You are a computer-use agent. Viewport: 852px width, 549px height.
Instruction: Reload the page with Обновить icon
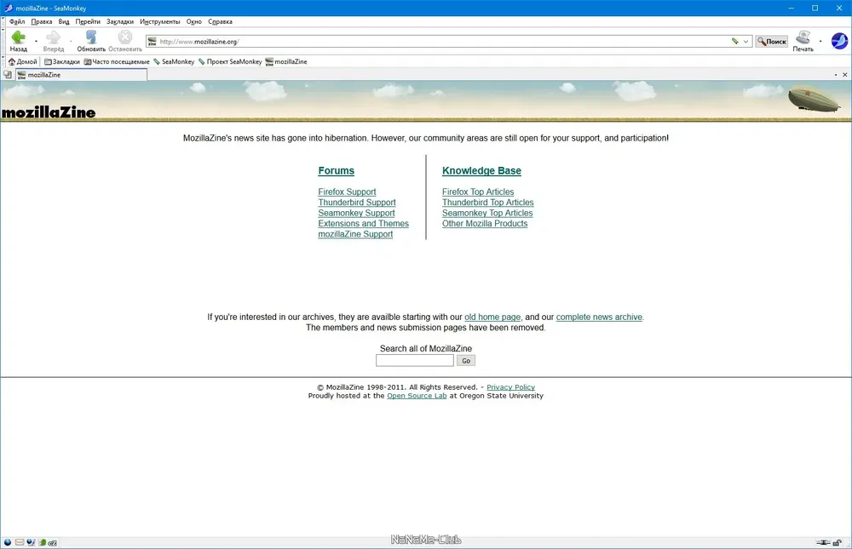coord(91,41)
